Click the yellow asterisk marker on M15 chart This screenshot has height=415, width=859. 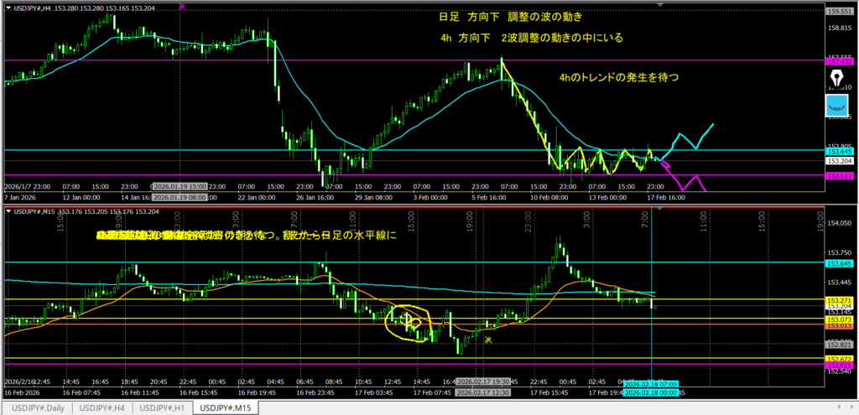coord(487,339)
